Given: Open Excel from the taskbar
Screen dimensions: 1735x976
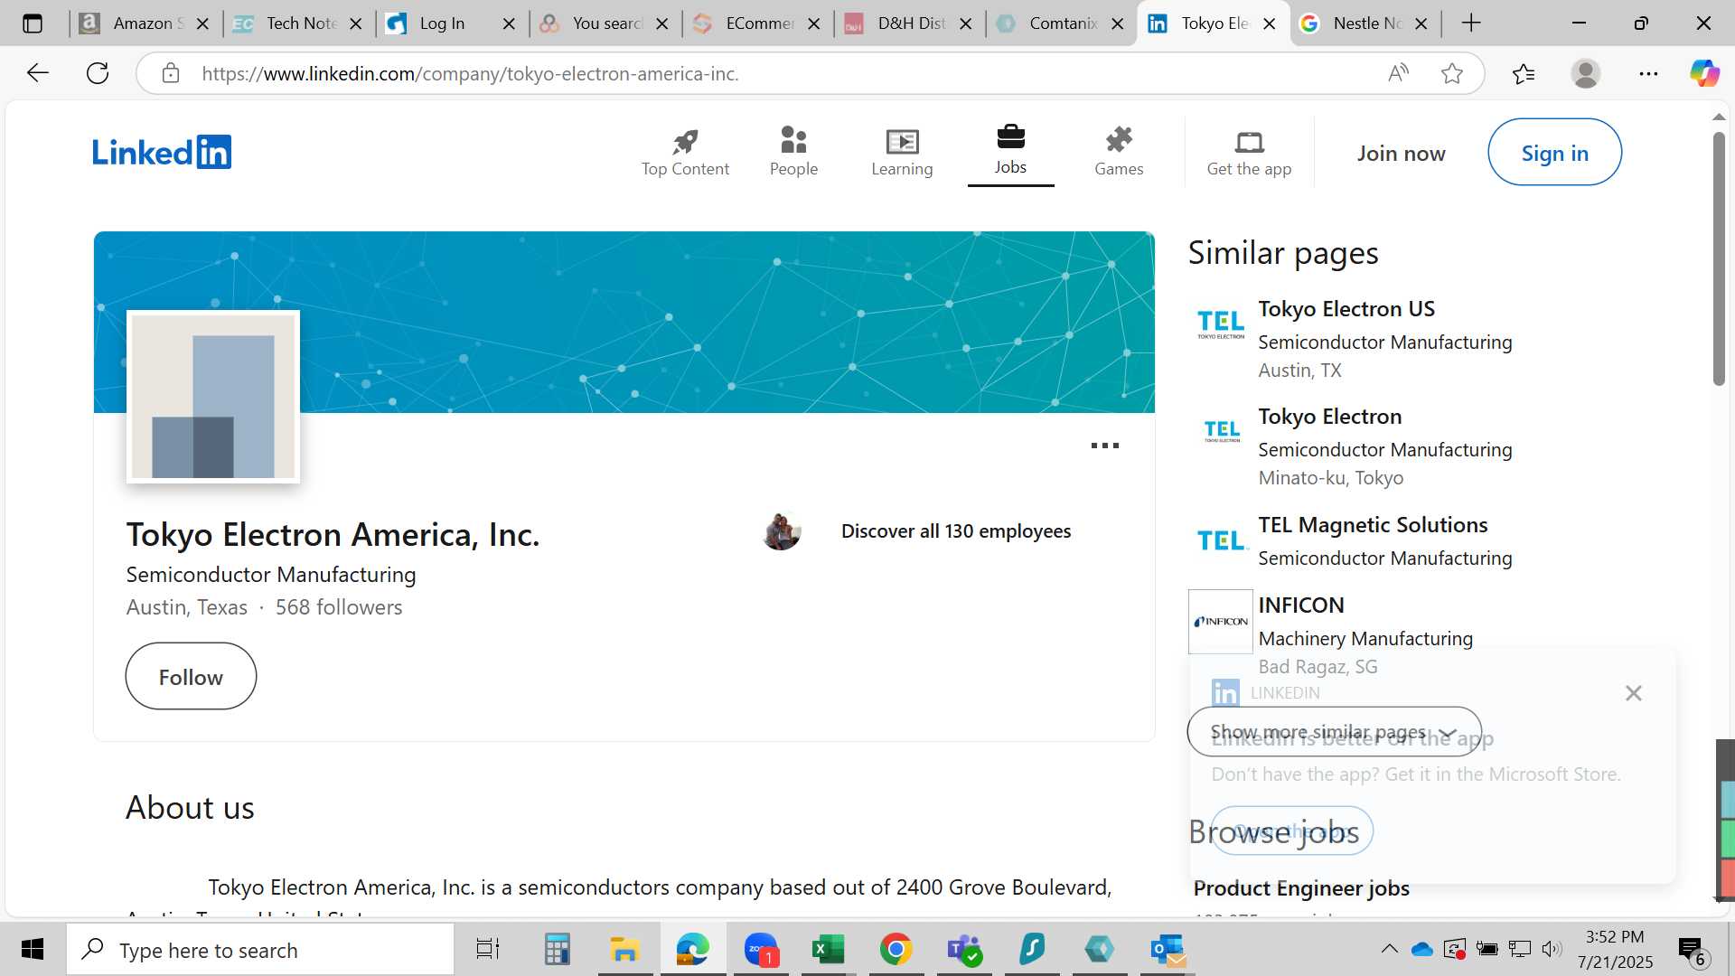Looking at the screenshot, I should 828,949.
